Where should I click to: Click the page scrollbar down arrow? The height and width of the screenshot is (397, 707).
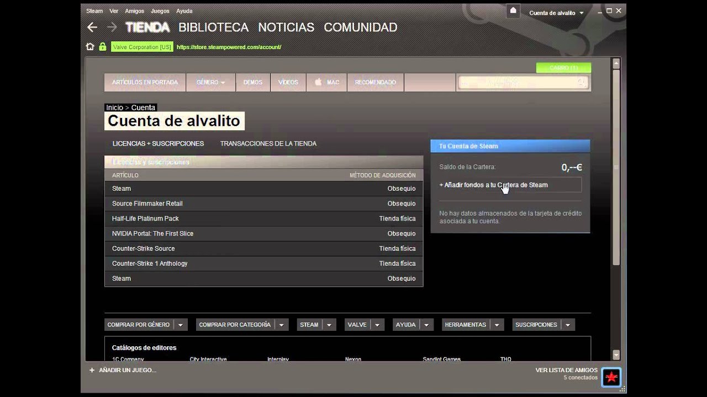point(616,355)
